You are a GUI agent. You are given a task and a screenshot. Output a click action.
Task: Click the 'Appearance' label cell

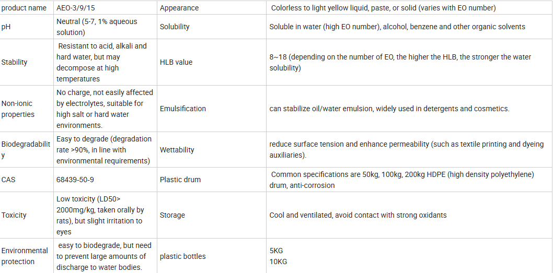tap(179, 8)
